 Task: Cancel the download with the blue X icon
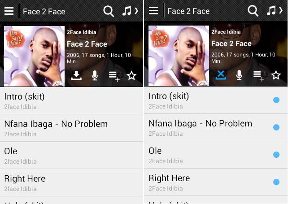coord(221,75)
